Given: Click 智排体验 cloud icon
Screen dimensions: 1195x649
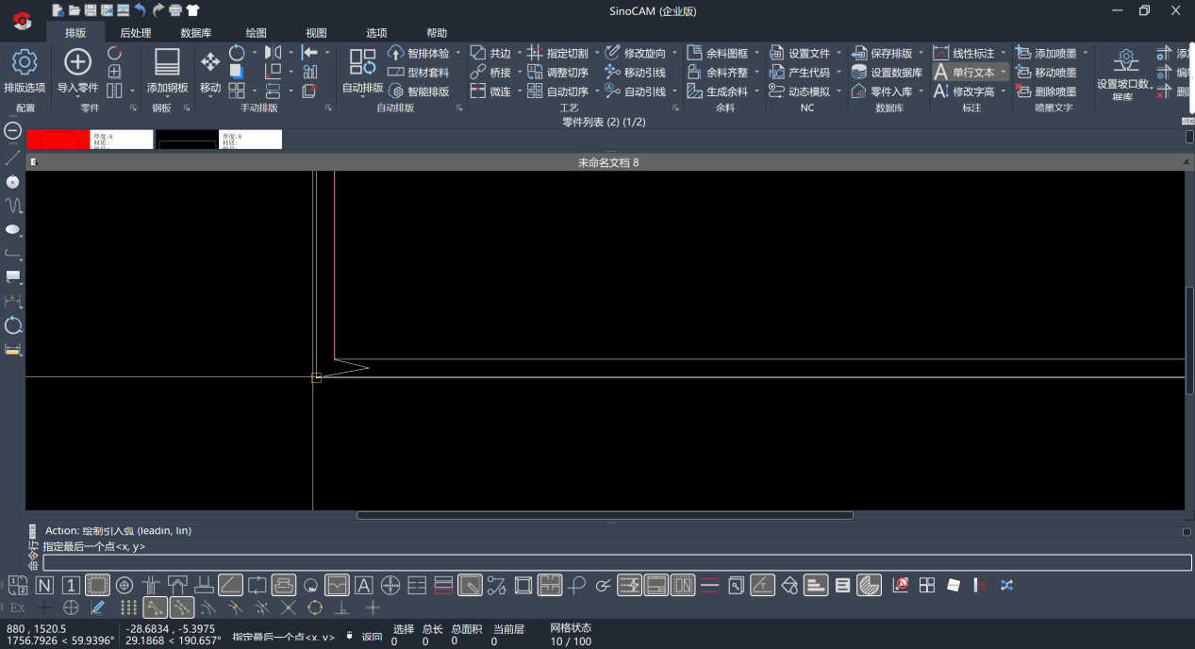Looking at the screenshot, I should tap(396, 54).
